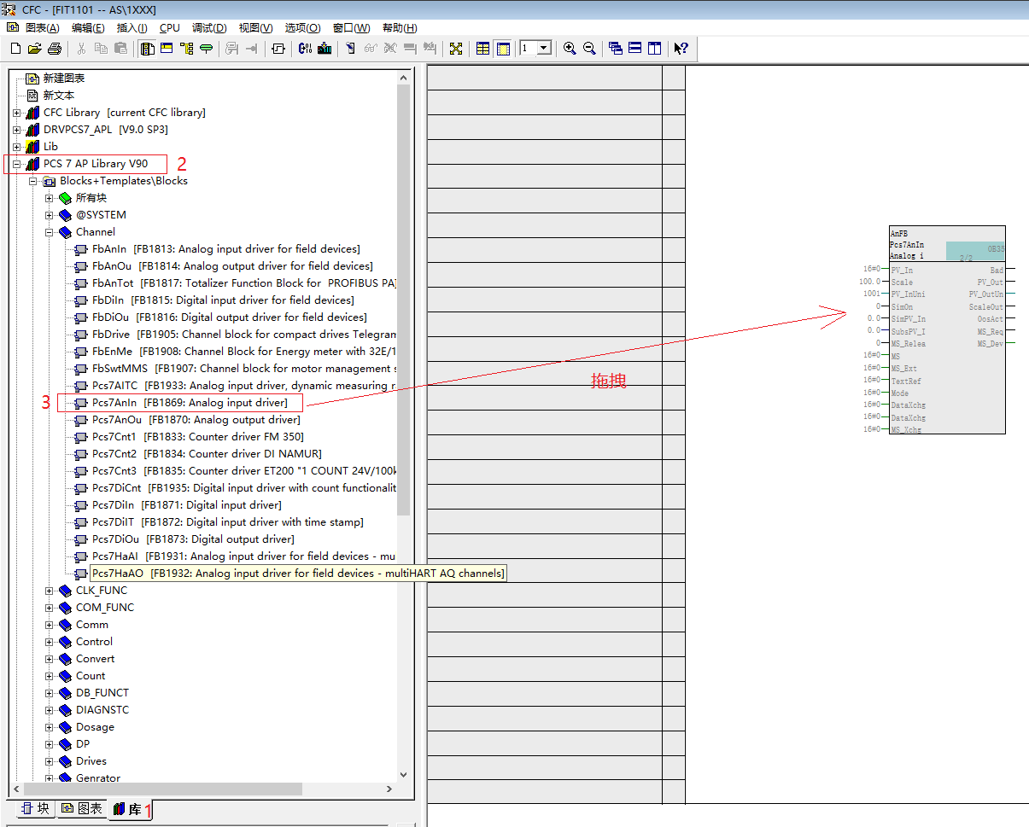
Task: Collapse the PCS 7 AP Library V90 node
Action: point(17,164)
